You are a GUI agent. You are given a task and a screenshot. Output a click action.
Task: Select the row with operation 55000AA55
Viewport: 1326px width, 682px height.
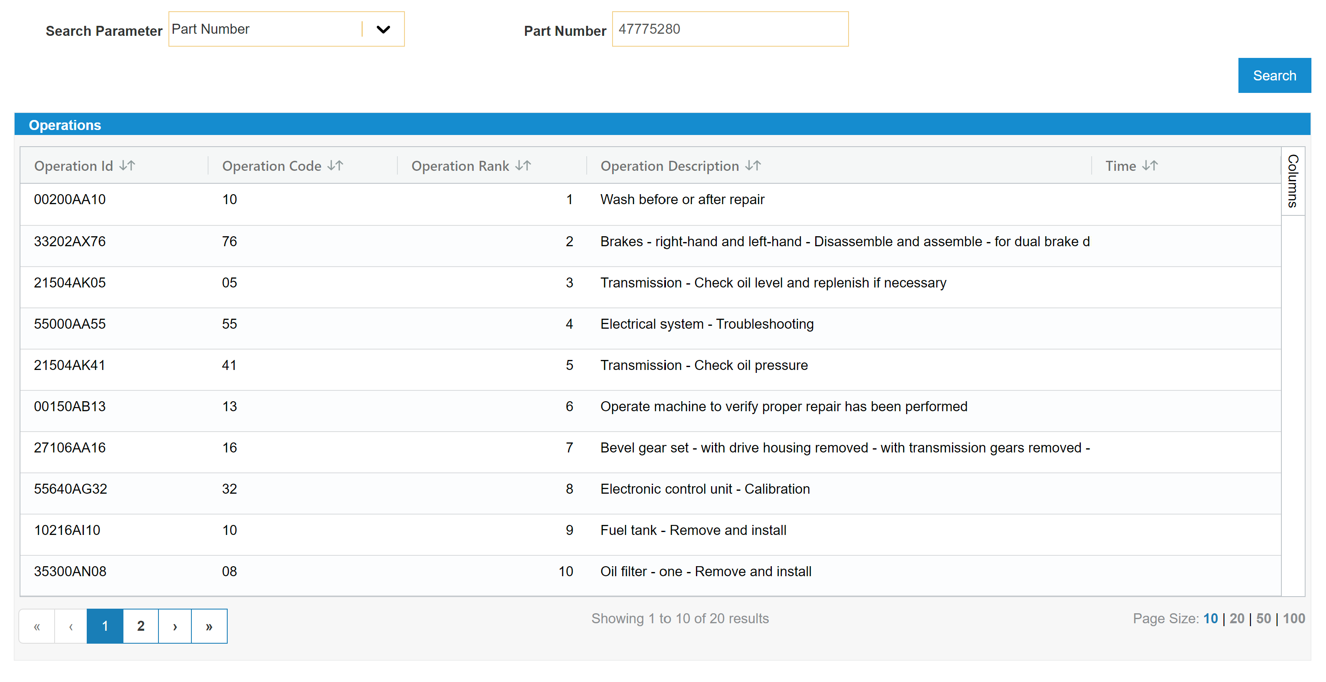point(70,324)
